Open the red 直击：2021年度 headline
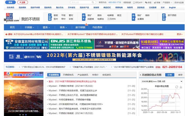 72,81
